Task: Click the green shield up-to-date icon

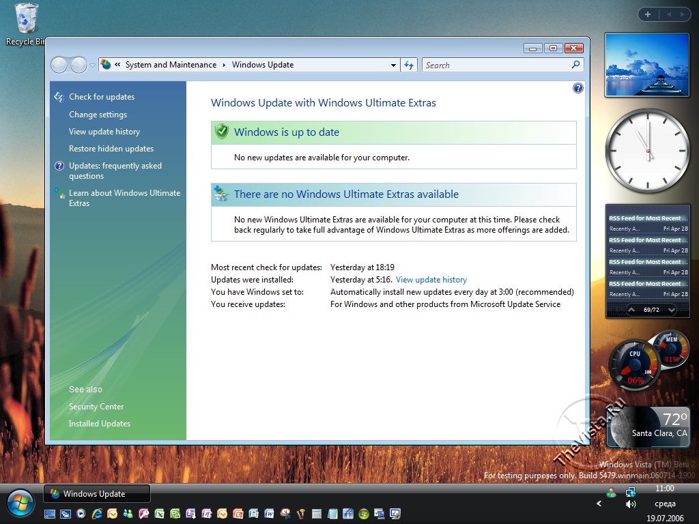Action: point(221,132)
